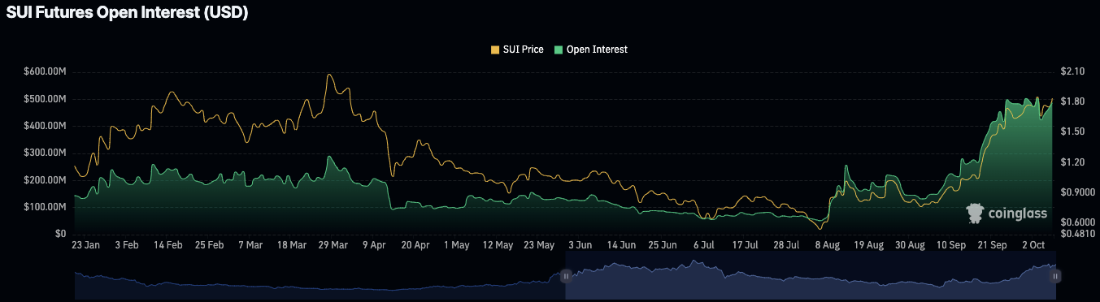Grab the right range slider handle

(x=1055, y=276)
